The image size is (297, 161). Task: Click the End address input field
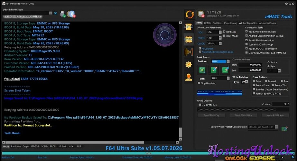[250, 70]
